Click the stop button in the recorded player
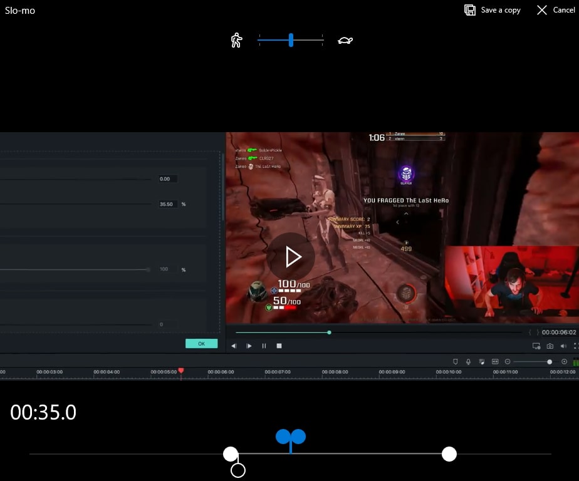579x481 pixels. (279, 346)
